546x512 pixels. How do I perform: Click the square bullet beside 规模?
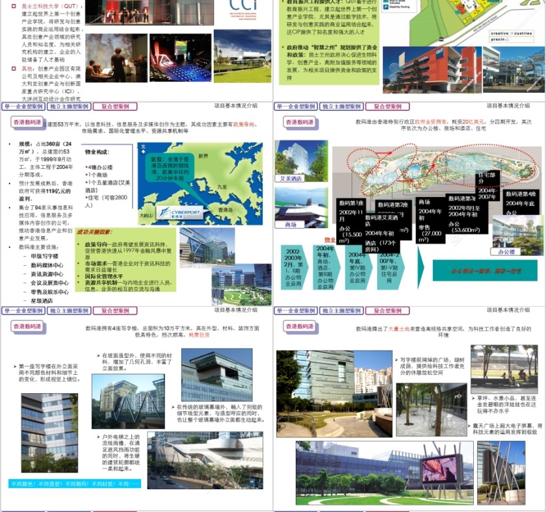pos(10,143)
